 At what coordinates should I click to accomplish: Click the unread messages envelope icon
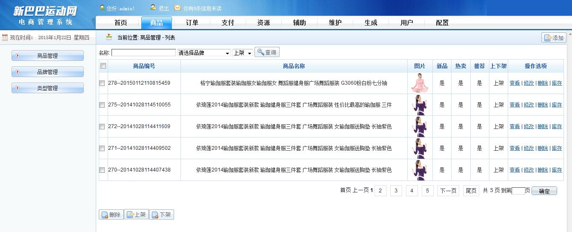[x=177, y=8]
